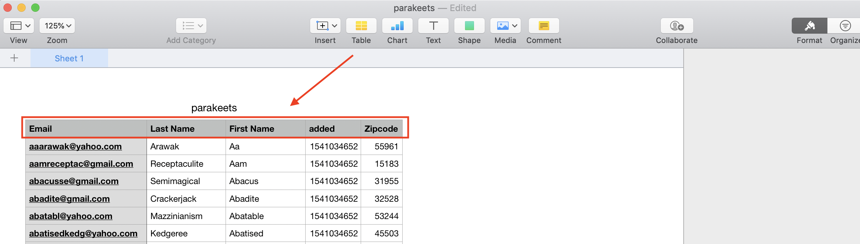The height and width of the screenshot is (244, 860).
Task: Select the Last Name cell Crackerjack
Action: click(173, 199)
